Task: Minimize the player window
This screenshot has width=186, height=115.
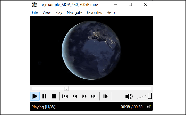Action: pos(115,5)
